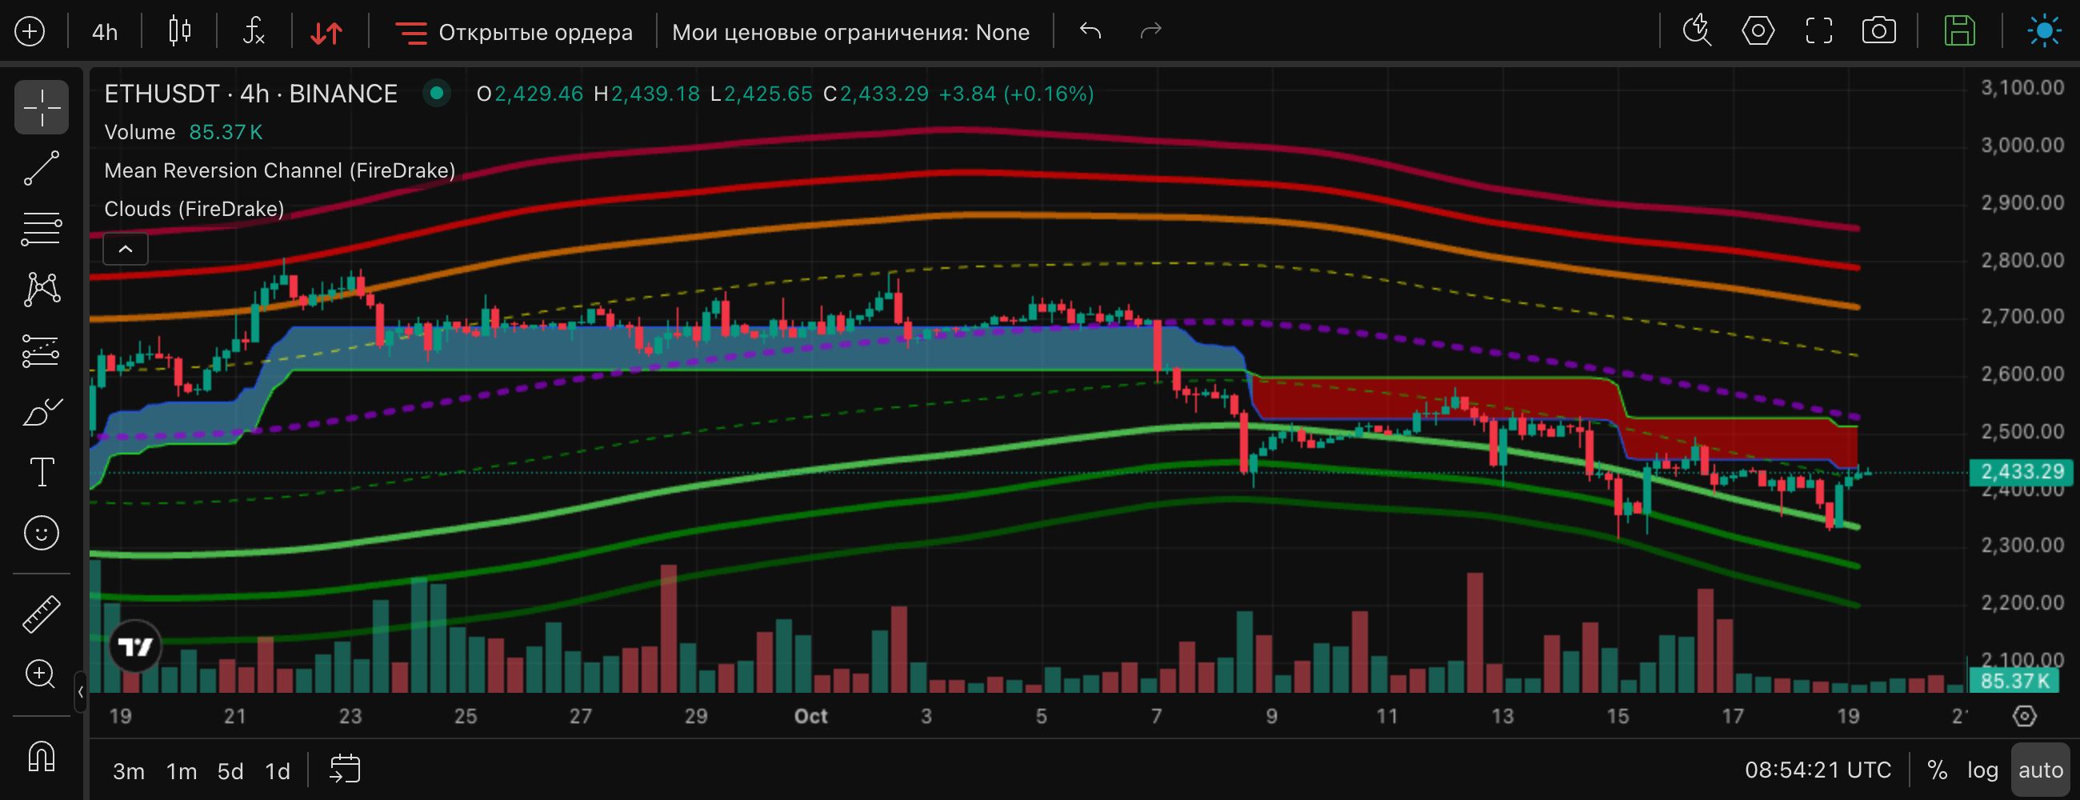The image size is (2080, 800).
Task: Open chart settings hexagon icon
Action: click(x=1758, y=31)
